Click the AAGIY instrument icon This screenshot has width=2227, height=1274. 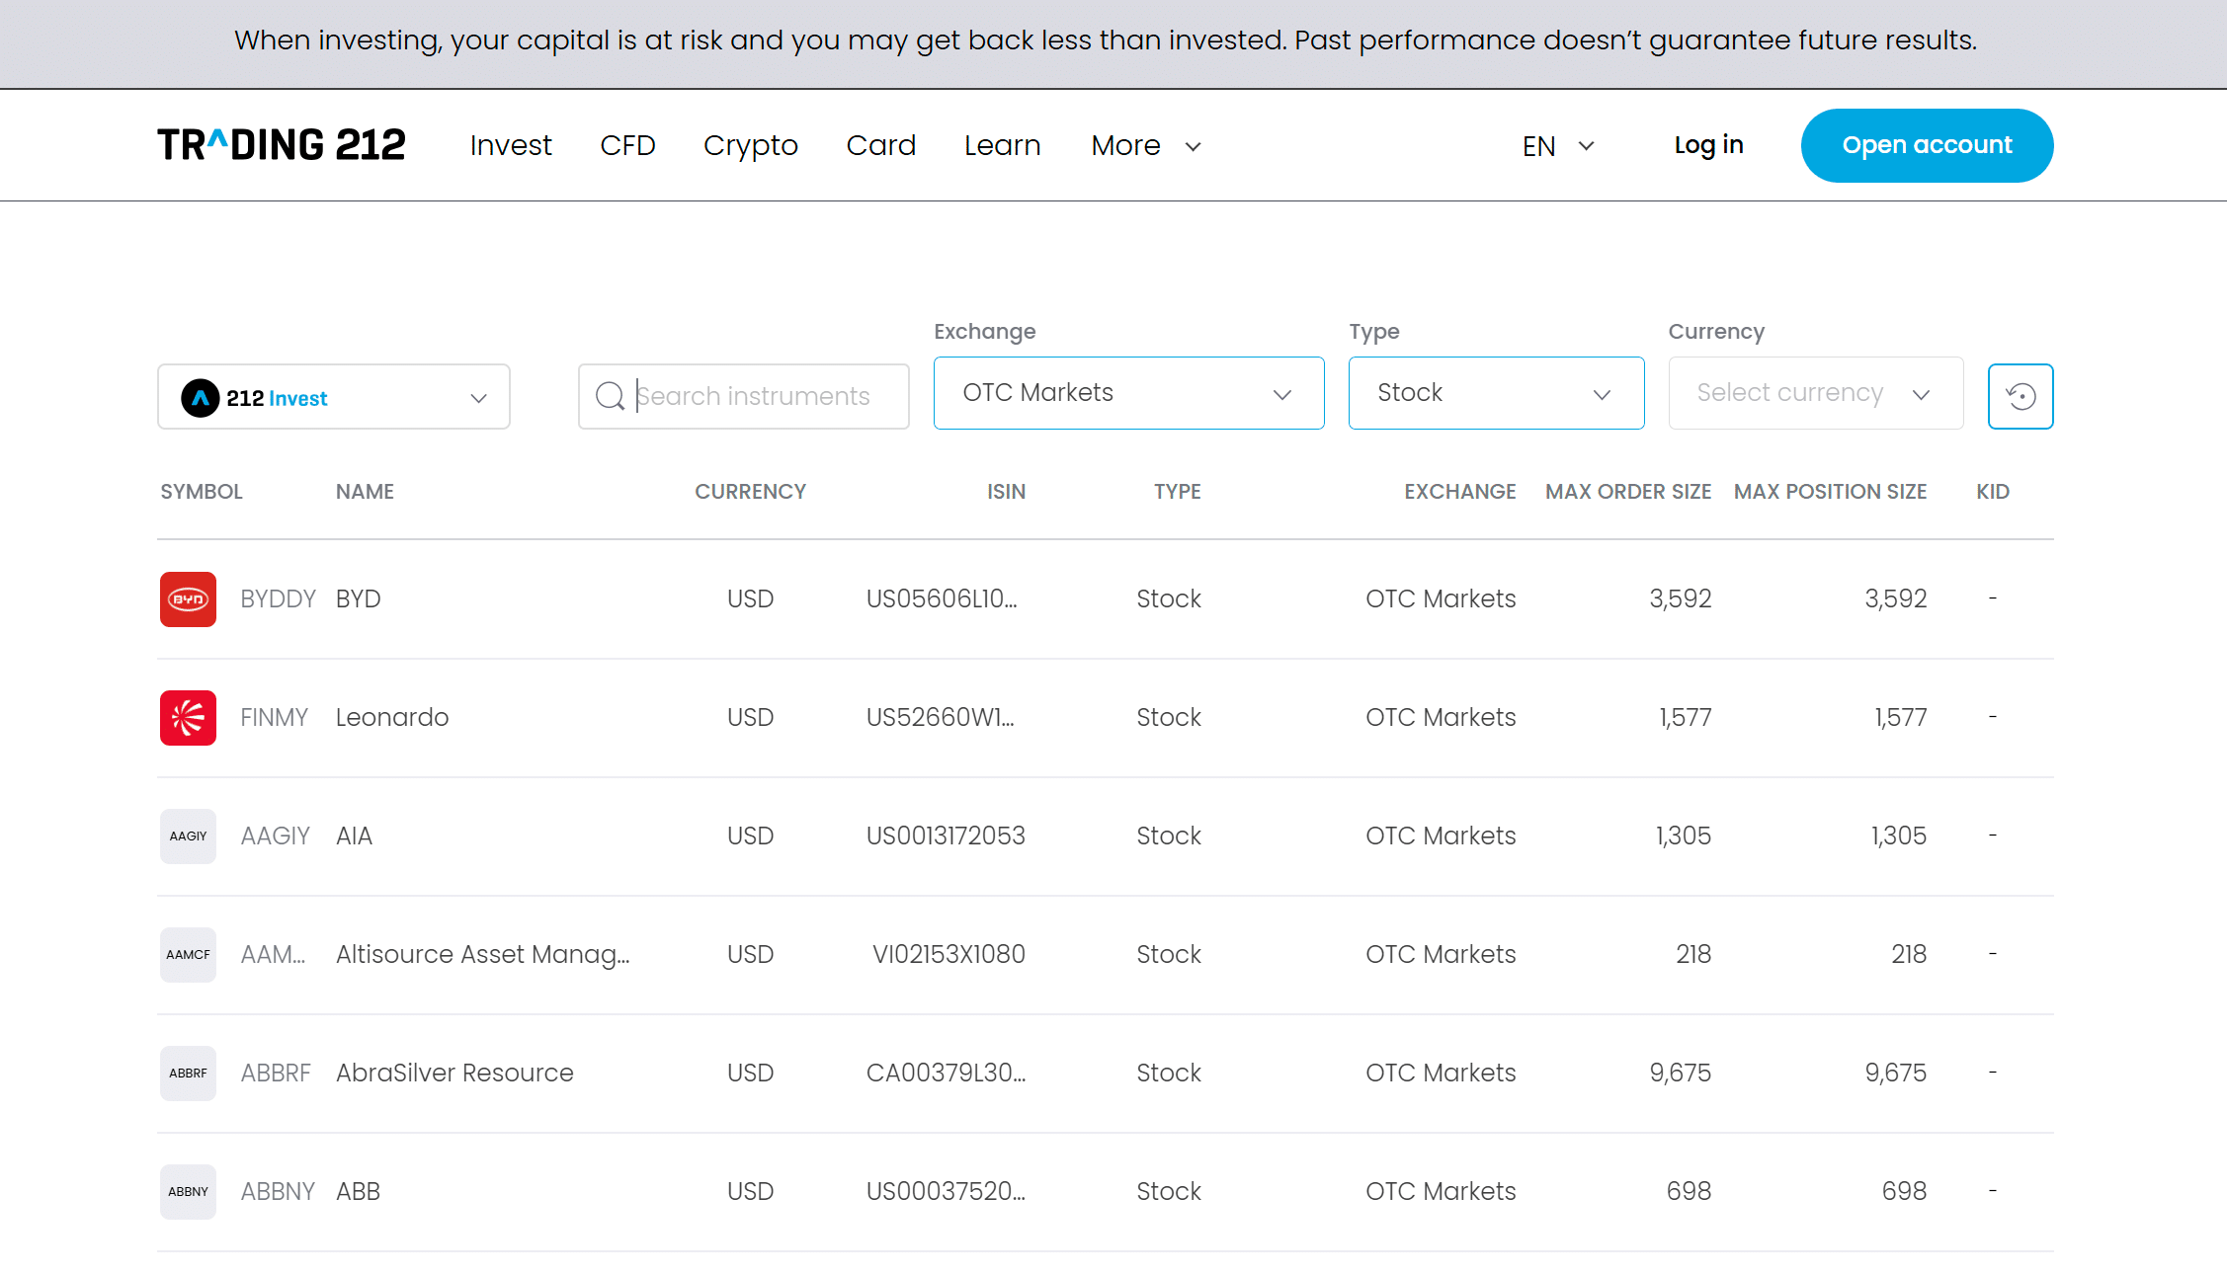188,836
